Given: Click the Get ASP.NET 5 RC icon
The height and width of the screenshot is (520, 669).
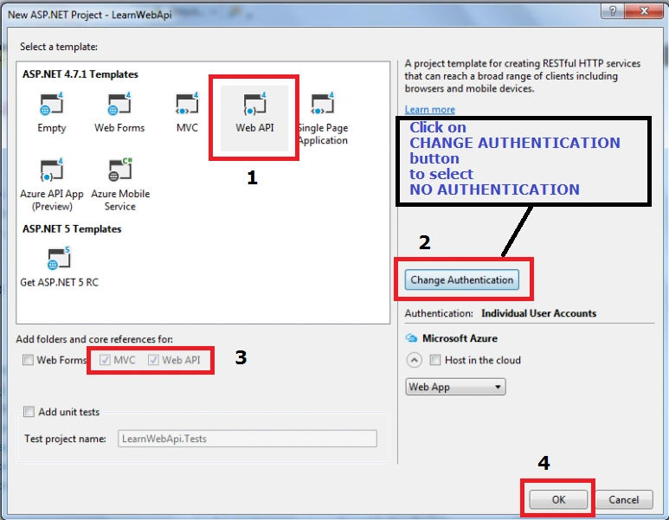Looking at the screenshot, I should tap(59, 258).
